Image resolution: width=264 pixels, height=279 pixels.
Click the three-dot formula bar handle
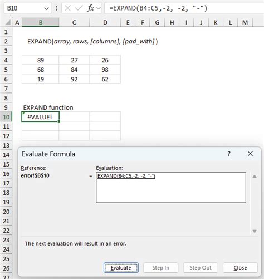[x=57, y=8]
